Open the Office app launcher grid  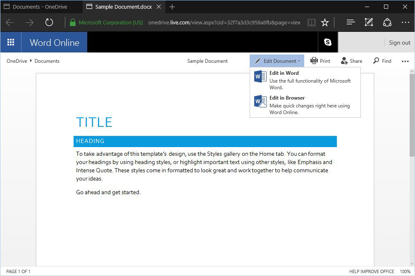pos(11,42)
